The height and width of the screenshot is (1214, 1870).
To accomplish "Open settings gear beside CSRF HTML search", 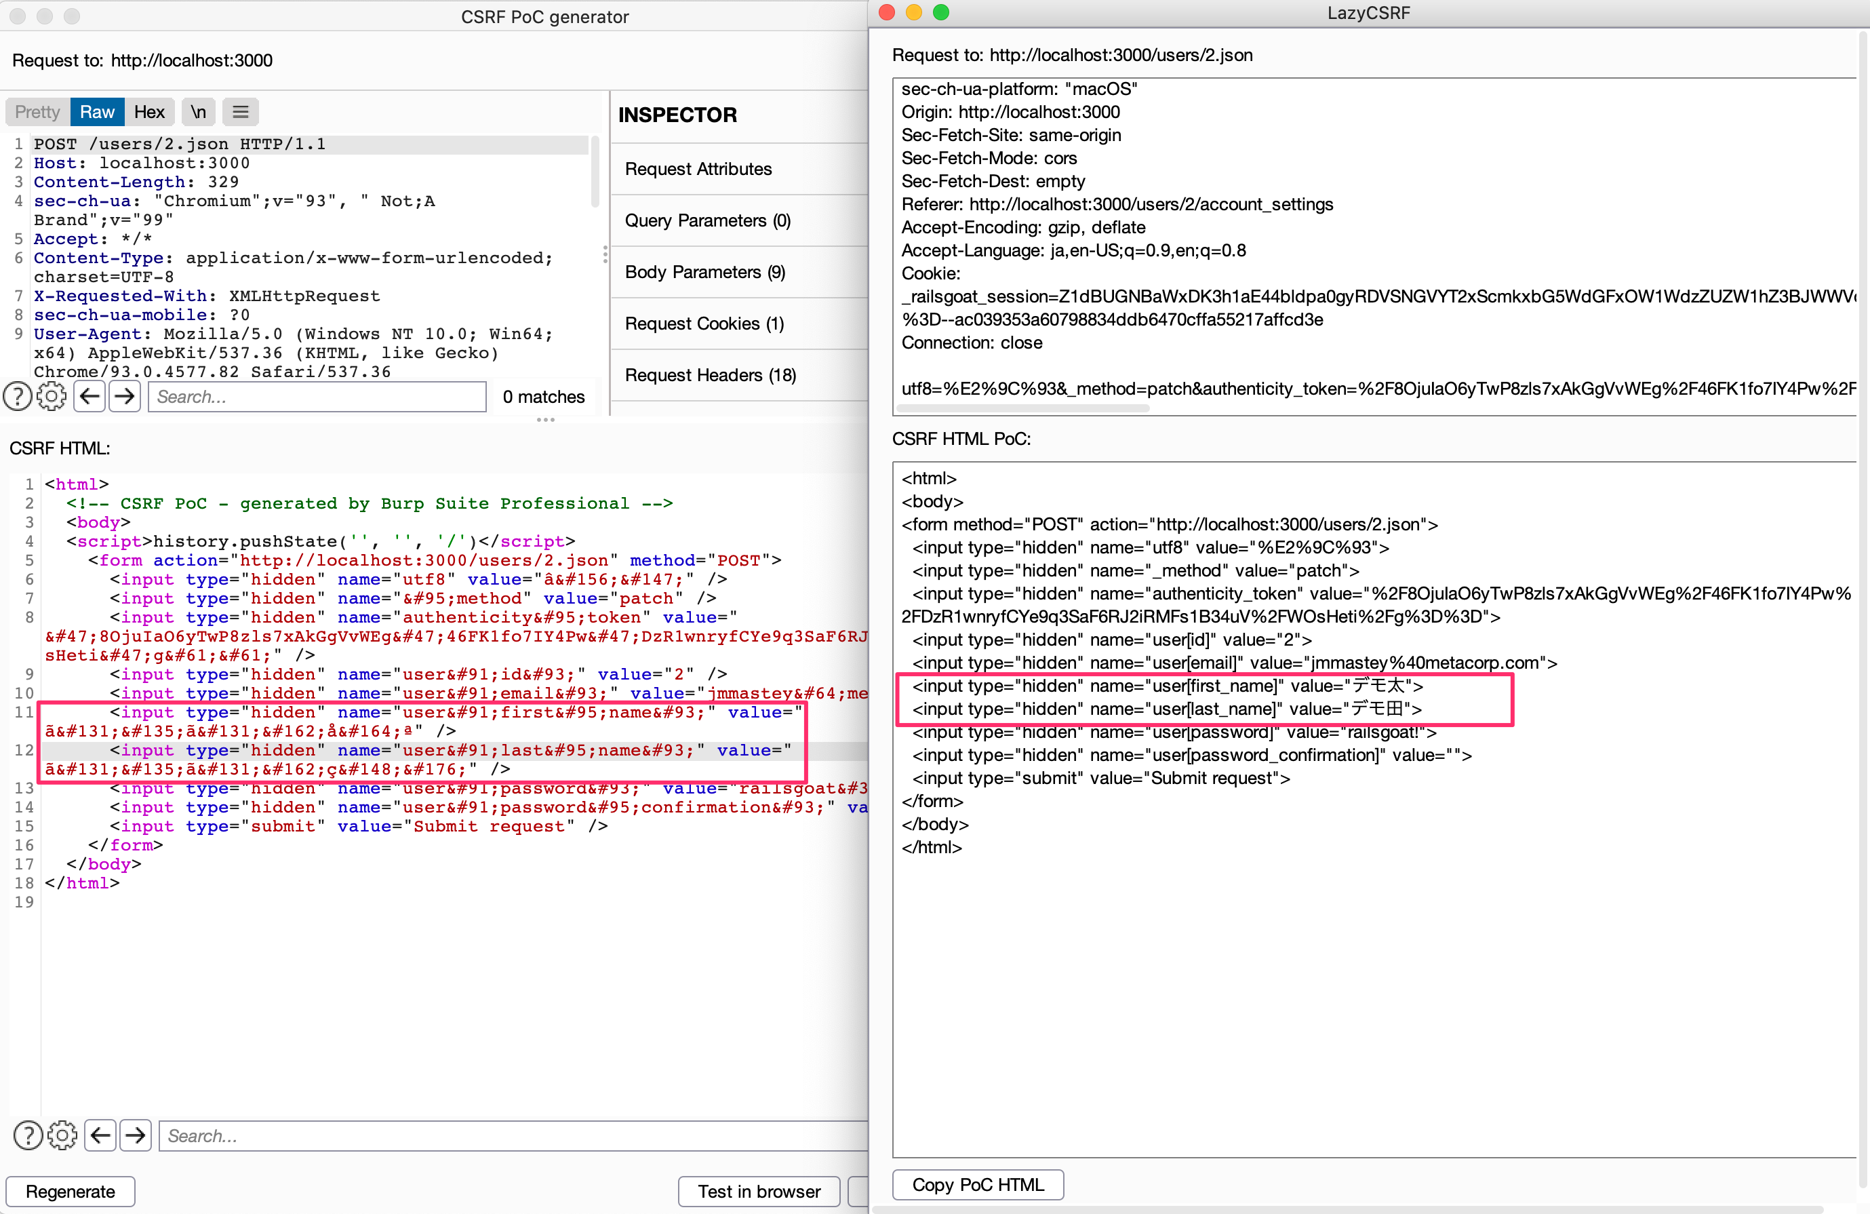I will point(63,1135).
